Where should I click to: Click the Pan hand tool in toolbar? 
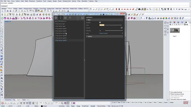(x=91, y=9)
